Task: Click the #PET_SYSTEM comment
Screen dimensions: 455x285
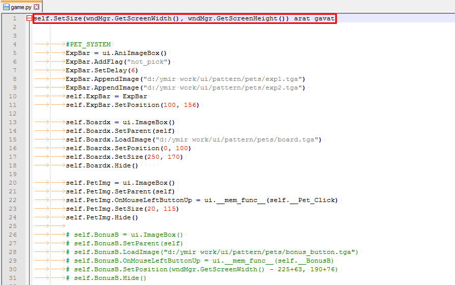Action: (x=88, y=44)
